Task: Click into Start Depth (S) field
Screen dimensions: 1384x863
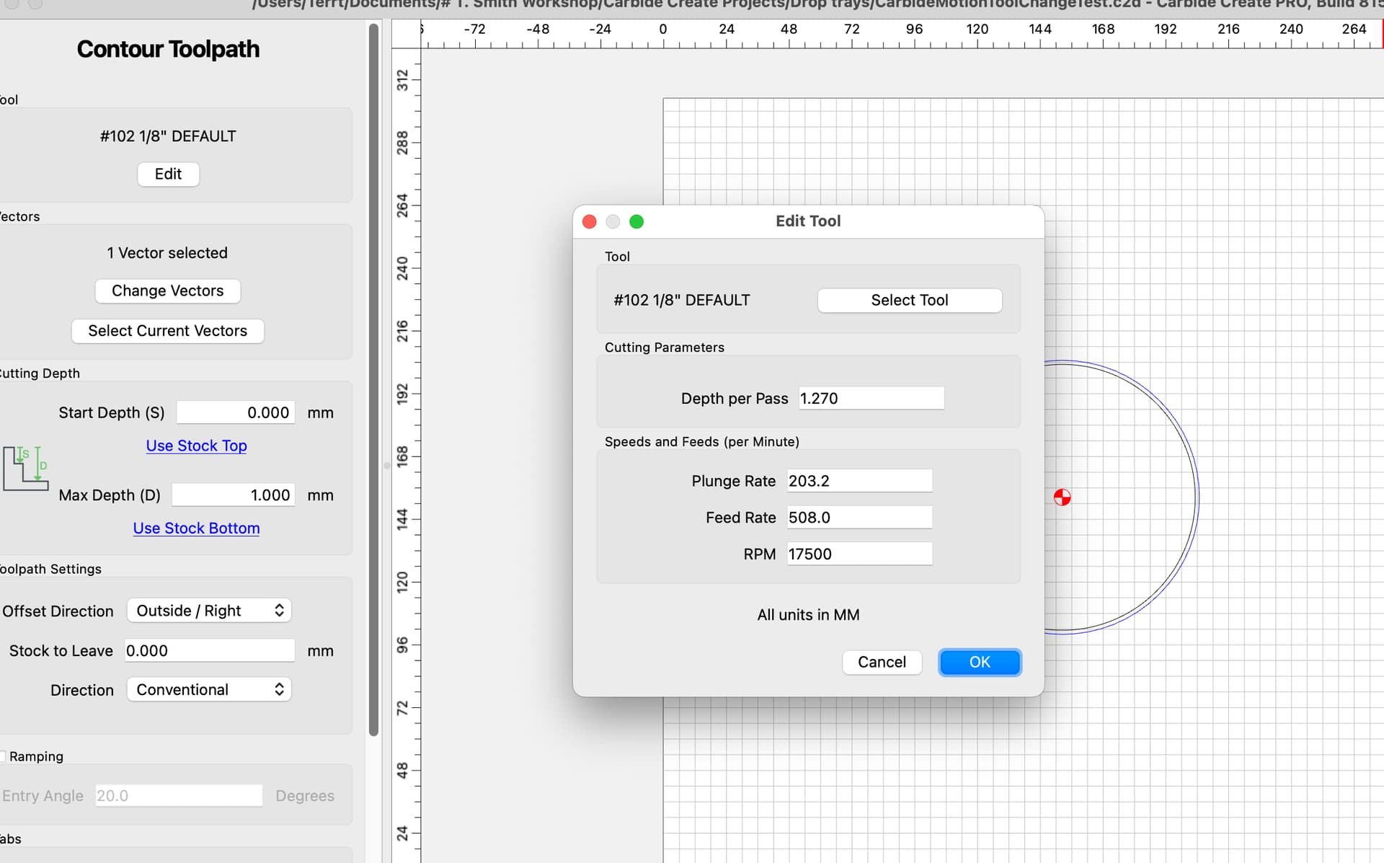Action: point(236,412)
